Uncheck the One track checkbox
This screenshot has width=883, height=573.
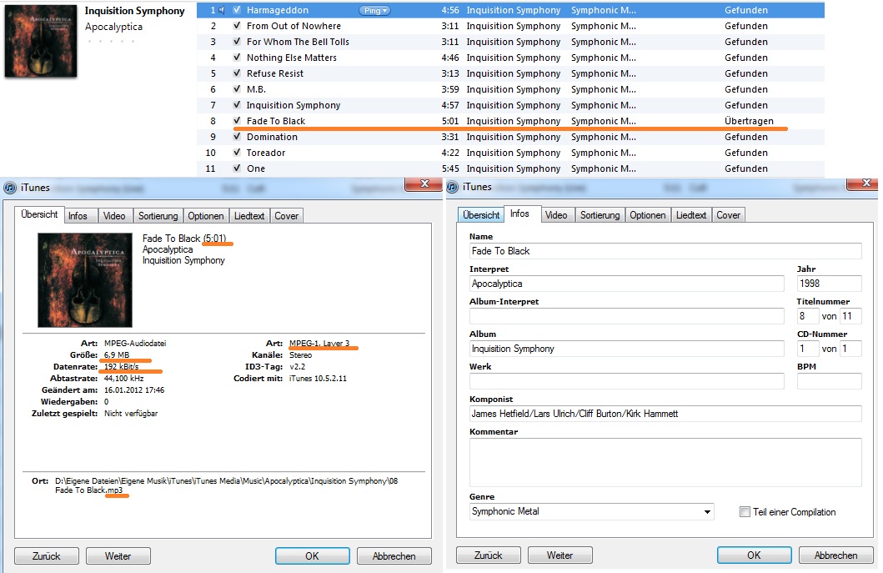(x=237, y=168)
